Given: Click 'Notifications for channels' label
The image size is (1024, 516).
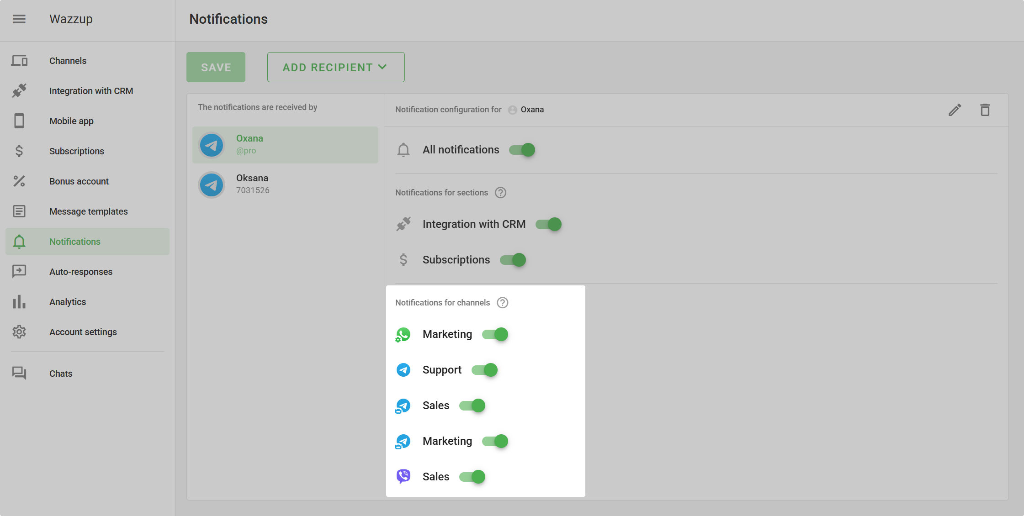Looking at the screenshot, I should click(x=442, y=303).
